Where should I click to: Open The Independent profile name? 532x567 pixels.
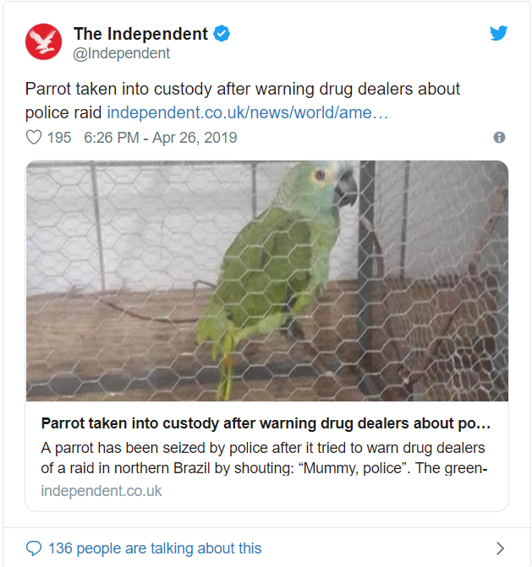140,34
